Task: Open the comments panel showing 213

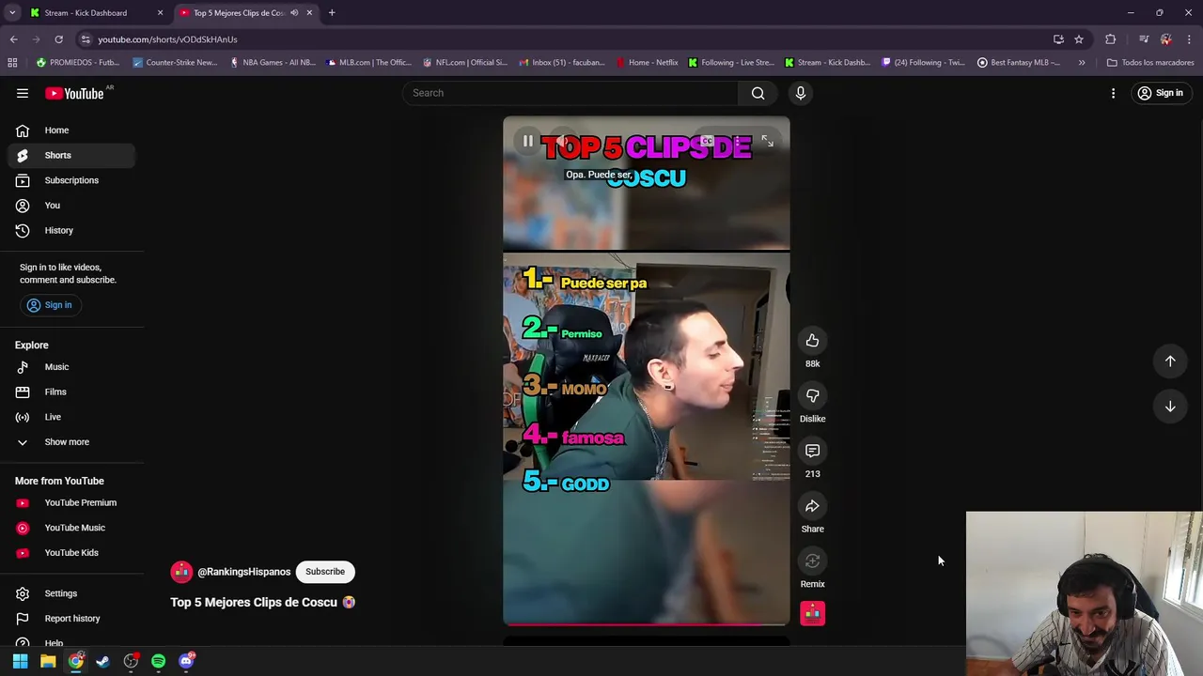Action: point(812,451)
